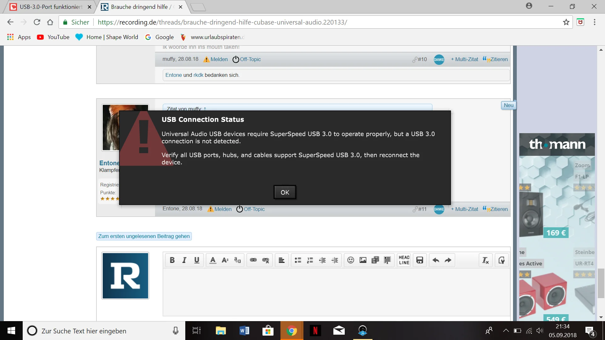This screenshot has height=340, width=605.
Task: Insert a link in the editor
Action: tap(253, 260)
